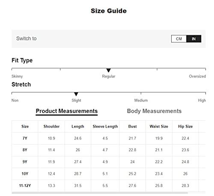The width and height of the screenshot is (214, 196).
Task: Select the 7Y size row
Action: pos(109,138)
